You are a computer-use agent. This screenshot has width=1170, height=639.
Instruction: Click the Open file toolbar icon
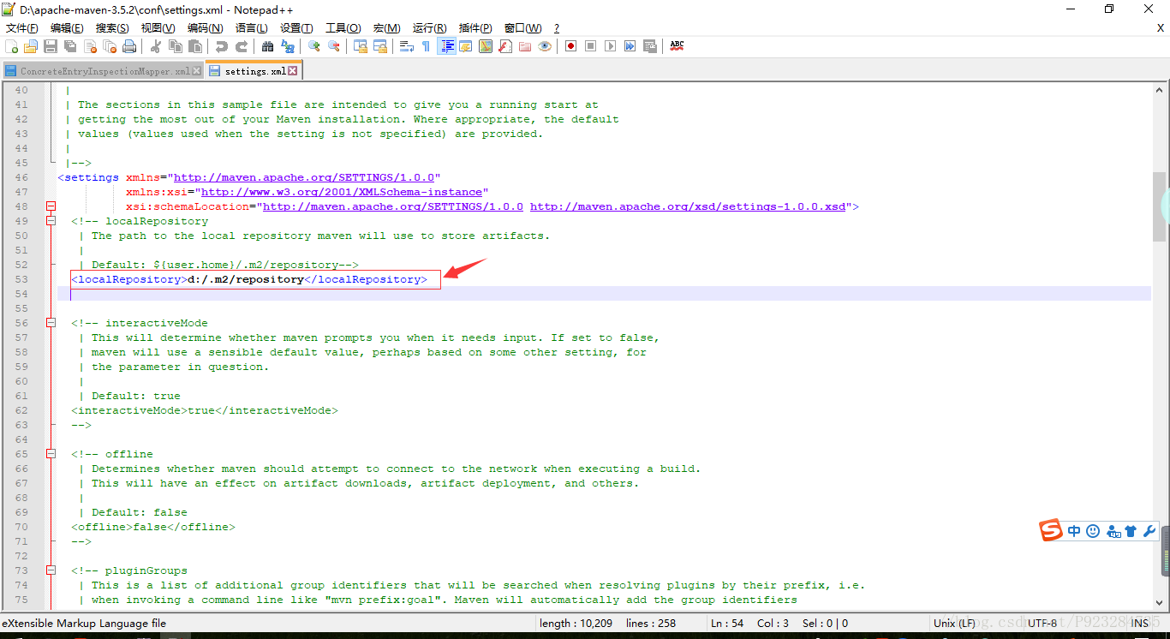point(31,46)
